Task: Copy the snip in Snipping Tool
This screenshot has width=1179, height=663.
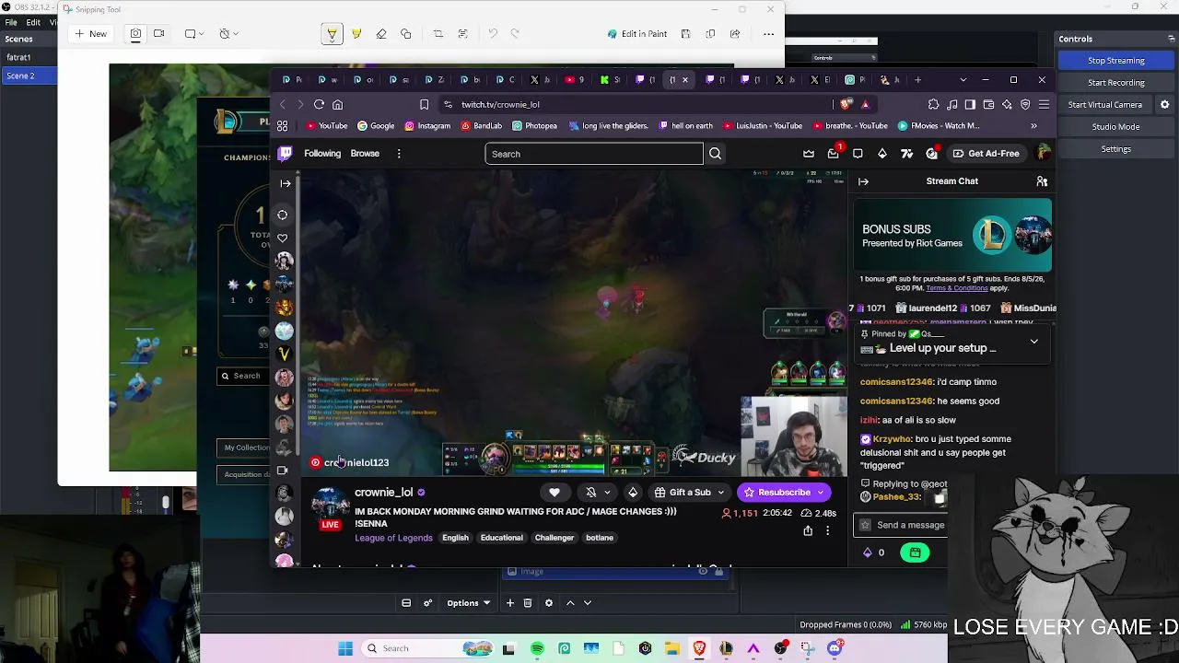Action: click(710, 34)
